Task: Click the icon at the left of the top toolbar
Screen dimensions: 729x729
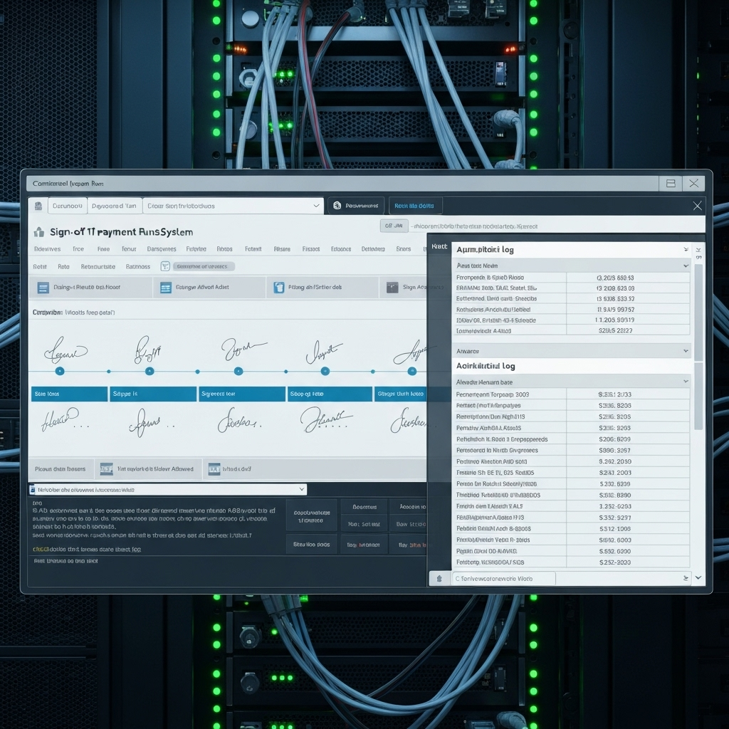Action: (x=38, y=206)
